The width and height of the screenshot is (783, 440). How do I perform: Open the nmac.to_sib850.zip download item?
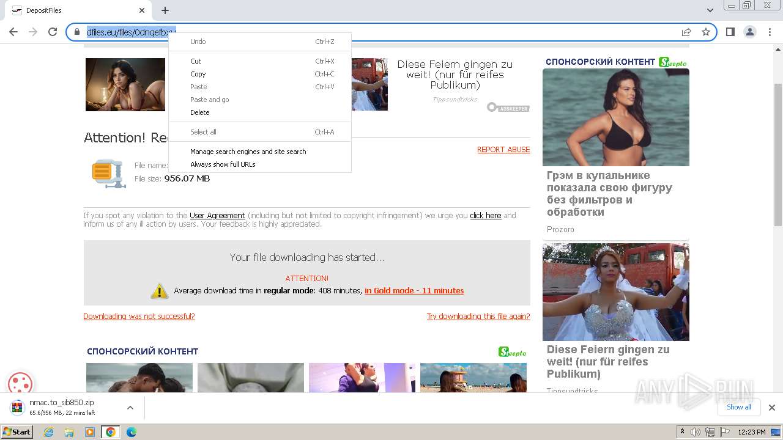(61, 408)
